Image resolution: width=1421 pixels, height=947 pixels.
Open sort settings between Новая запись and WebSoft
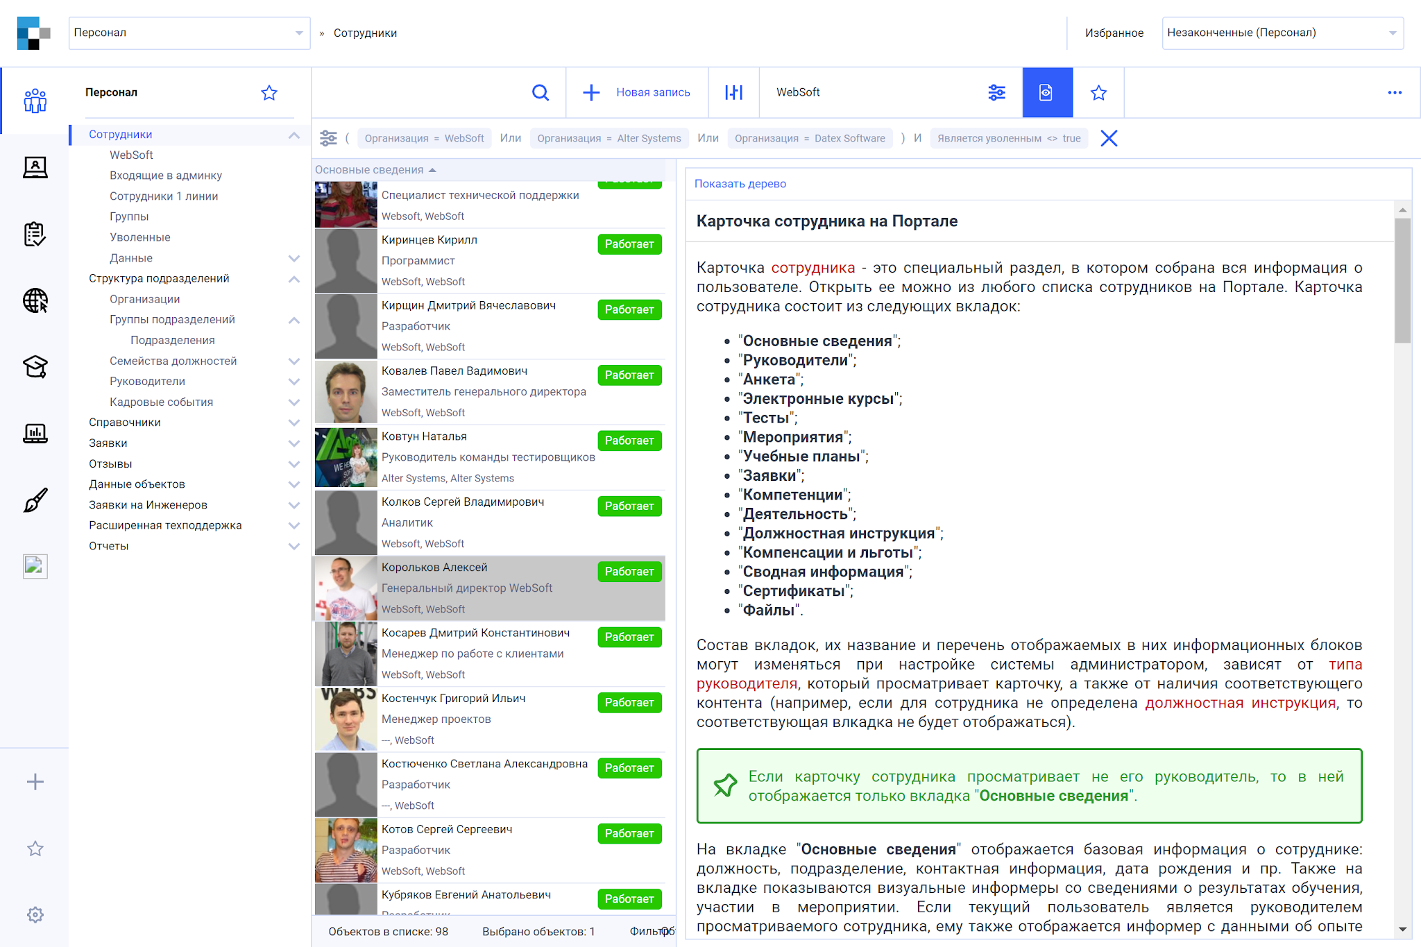click(733, 92)
